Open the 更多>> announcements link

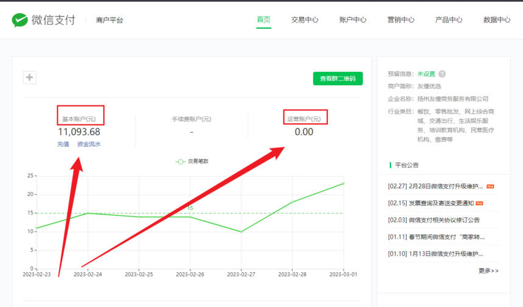coord(489,270)
